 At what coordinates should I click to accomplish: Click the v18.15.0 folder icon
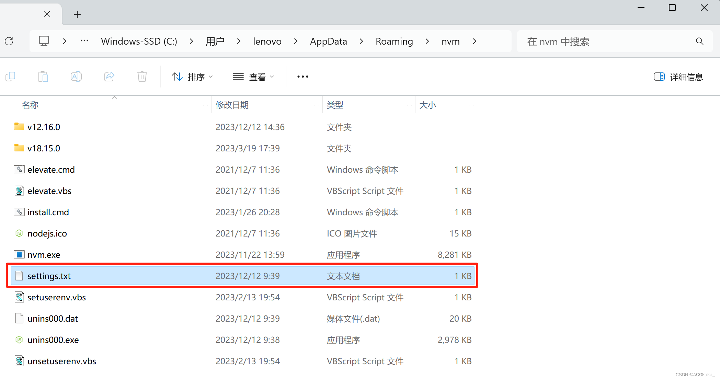click(x=19, y=148)
